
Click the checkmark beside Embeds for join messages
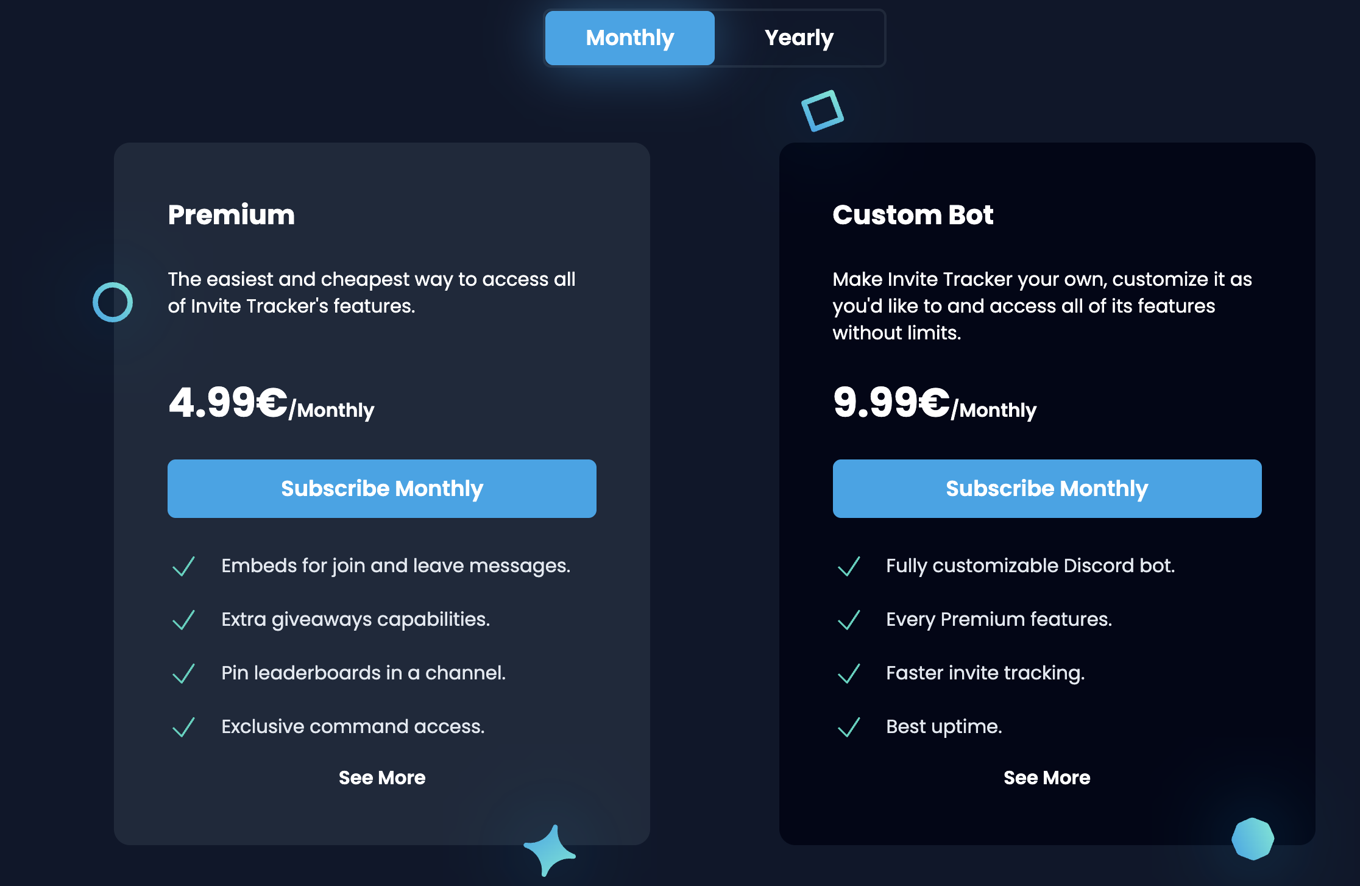click(x=183, y=566)
